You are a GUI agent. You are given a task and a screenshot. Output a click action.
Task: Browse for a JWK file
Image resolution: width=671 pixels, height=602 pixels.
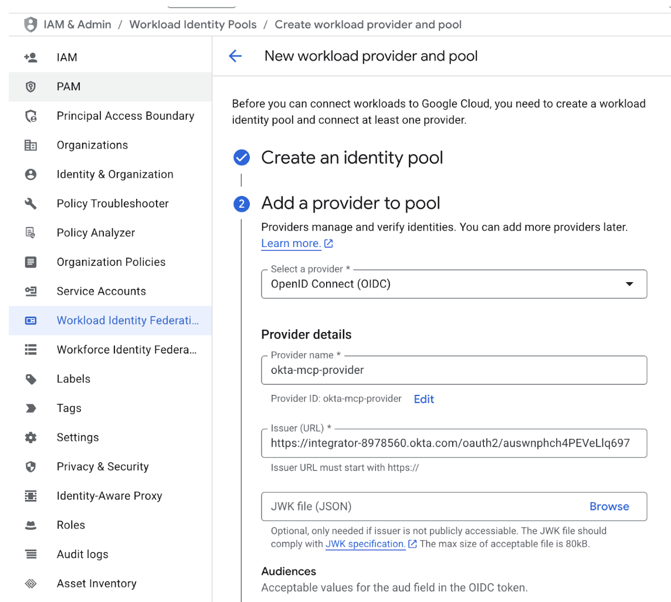tap(609, 506)
